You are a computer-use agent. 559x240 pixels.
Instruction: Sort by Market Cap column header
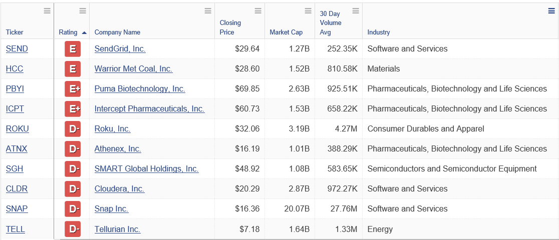(x=286, y=32)
